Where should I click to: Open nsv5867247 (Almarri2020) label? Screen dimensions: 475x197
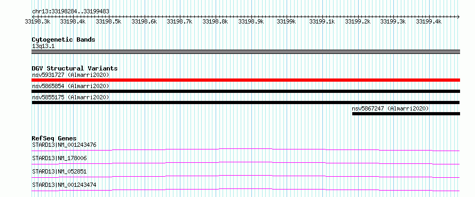(x=390, y=108)
